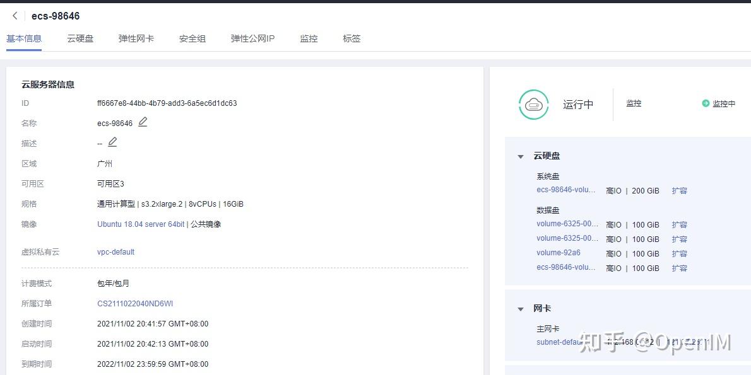
Task: Expand capacity of the 200 GiB system disk
Action: [x=680, y=190]
